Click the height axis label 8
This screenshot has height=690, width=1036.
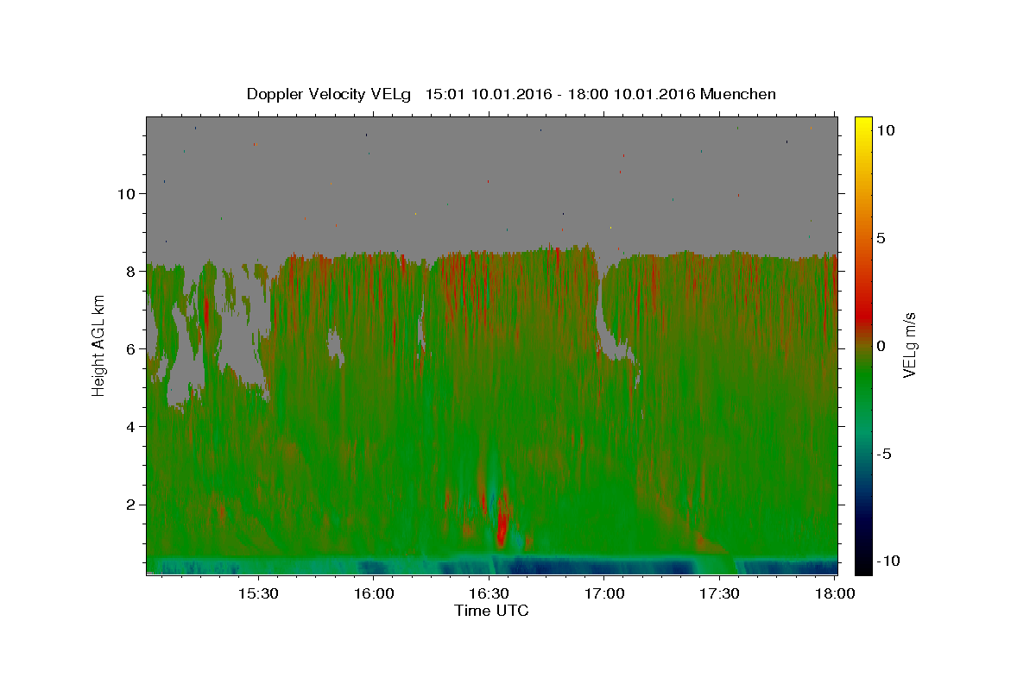[x=133, y=271]
